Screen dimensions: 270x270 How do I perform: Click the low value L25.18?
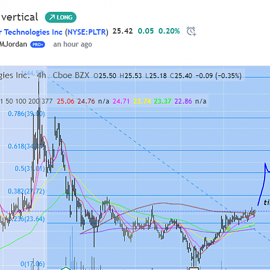pyautogui.click(x=156, y=76)
